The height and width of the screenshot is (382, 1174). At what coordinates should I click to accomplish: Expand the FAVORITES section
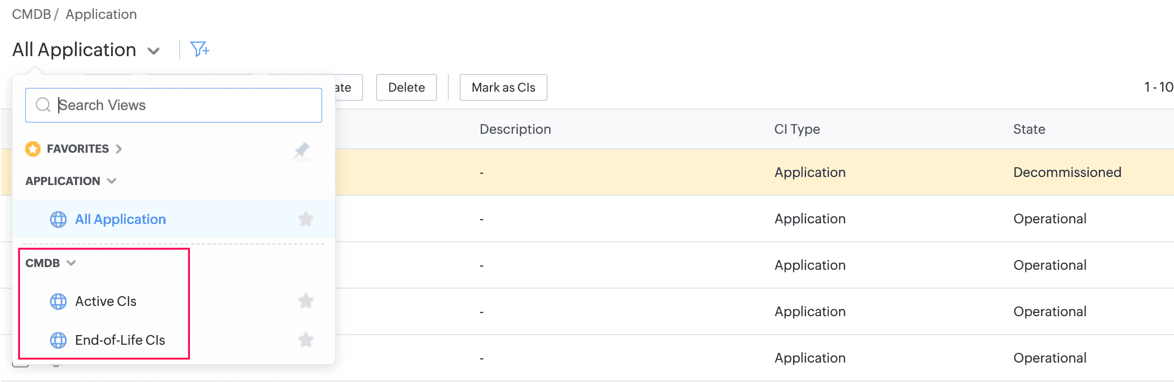[x=119, y=149]
